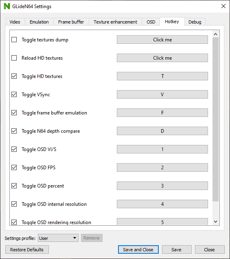Click the vertical scrollbar thumb
Viewport: 230px width, 259px height.
click(215, 119)
